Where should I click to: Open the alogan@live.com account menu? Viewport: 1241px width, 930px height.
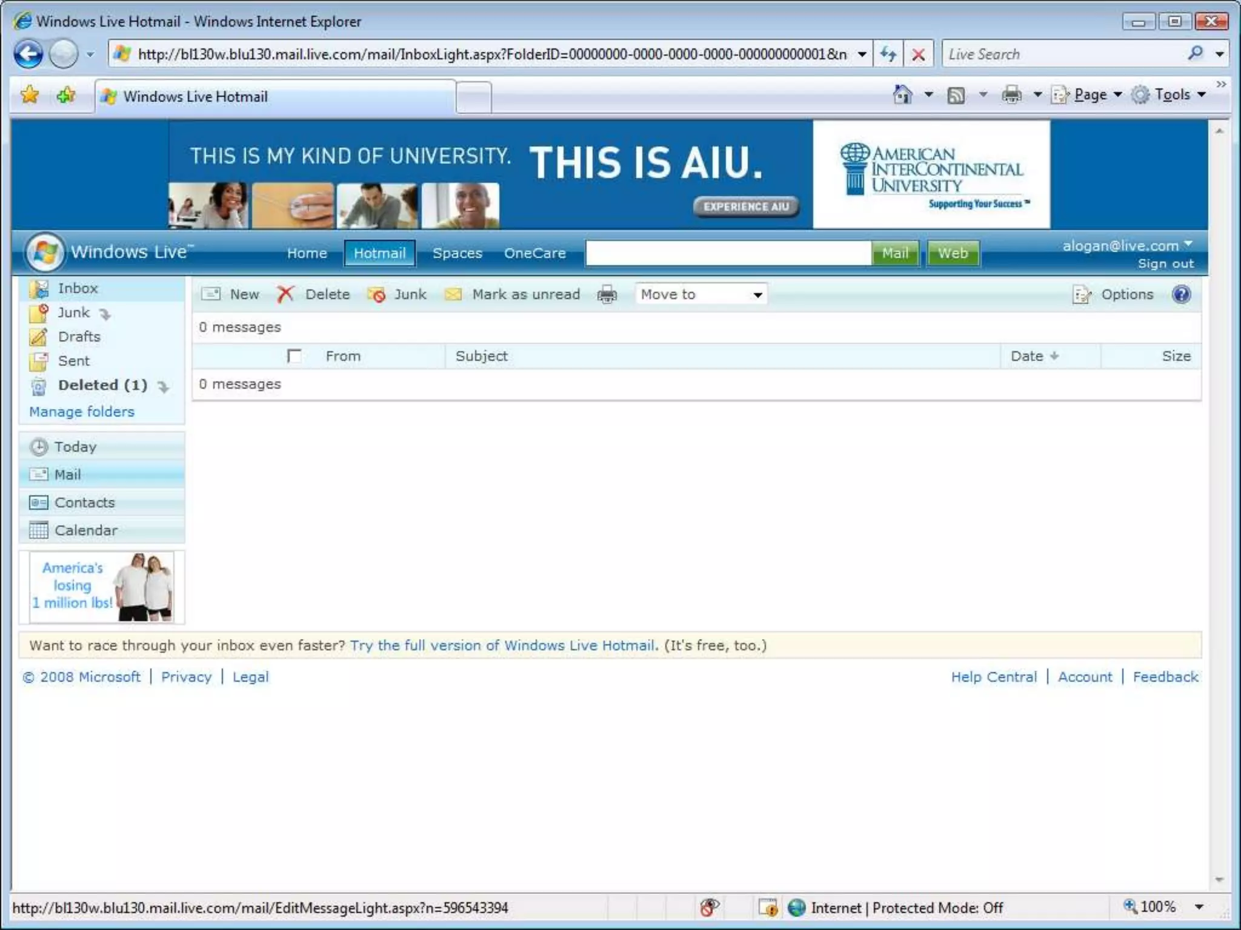coord(1128,245)
